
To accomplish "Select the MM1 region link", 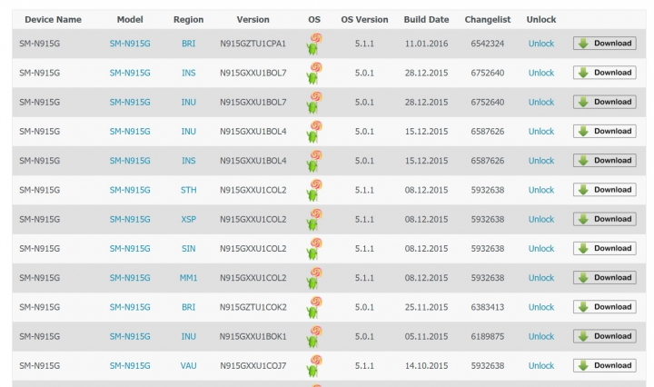I will pyautogui.click(x=189, y=278).
